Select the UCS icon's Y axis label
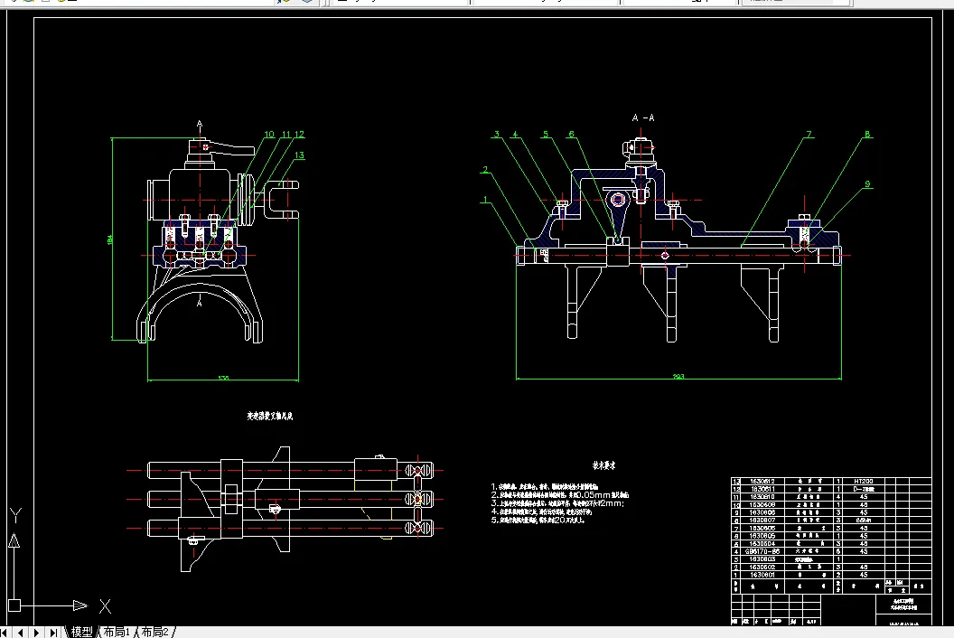 tap(15, 516)
